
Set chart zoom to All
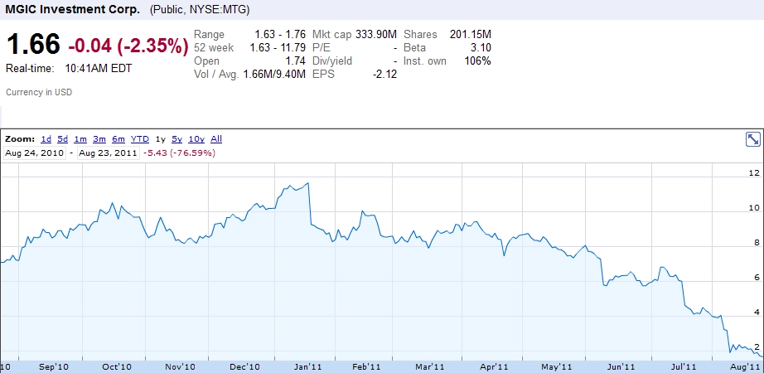pyautogui.click(x=216, y=139)
